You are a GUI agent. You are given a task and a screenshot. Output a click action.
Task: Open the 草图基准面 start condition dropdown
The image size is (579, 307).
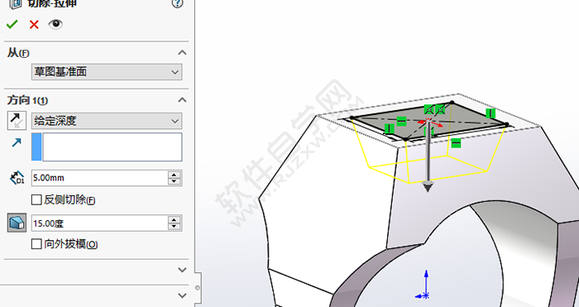tap(107, 72)
